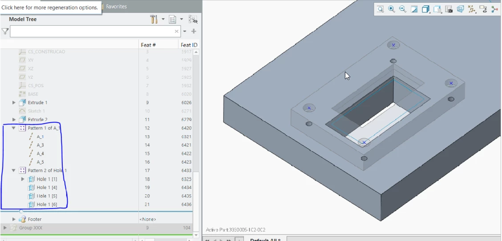Select the A_4 axis

40,153
